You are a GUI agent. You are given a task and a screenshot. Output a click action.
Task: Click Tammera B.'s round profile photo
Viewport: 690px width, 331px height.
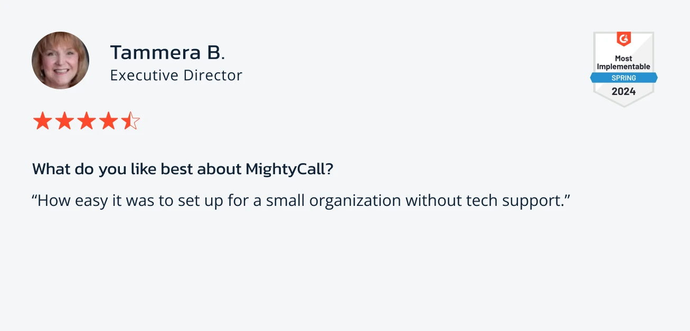(x=60, y=60)
